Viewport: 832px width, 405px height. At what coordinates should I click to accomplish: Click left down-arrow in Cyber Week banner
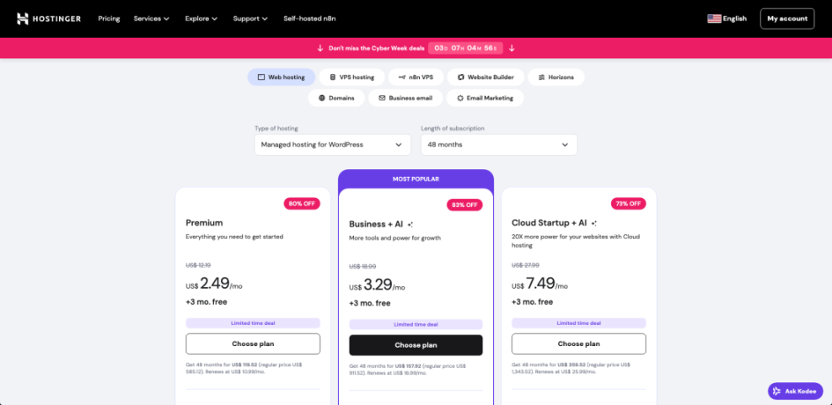pos(320,48)
